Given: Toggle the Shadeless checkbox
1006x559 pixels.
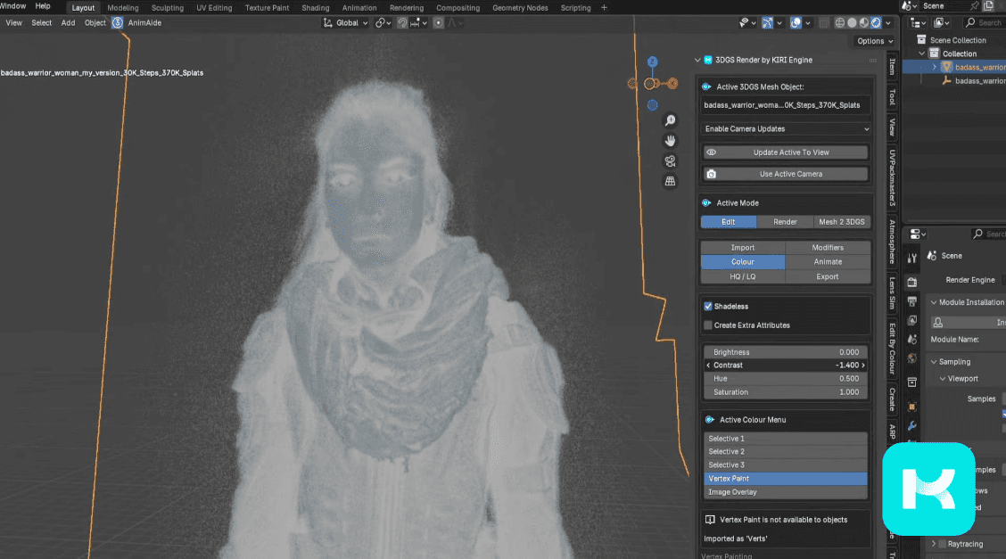Looking at the screenshot, I should [708, 307].
